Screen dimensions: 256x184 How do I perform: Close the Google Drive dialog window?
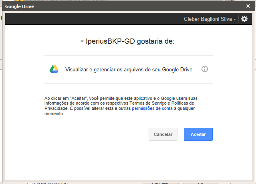point(248,6)
